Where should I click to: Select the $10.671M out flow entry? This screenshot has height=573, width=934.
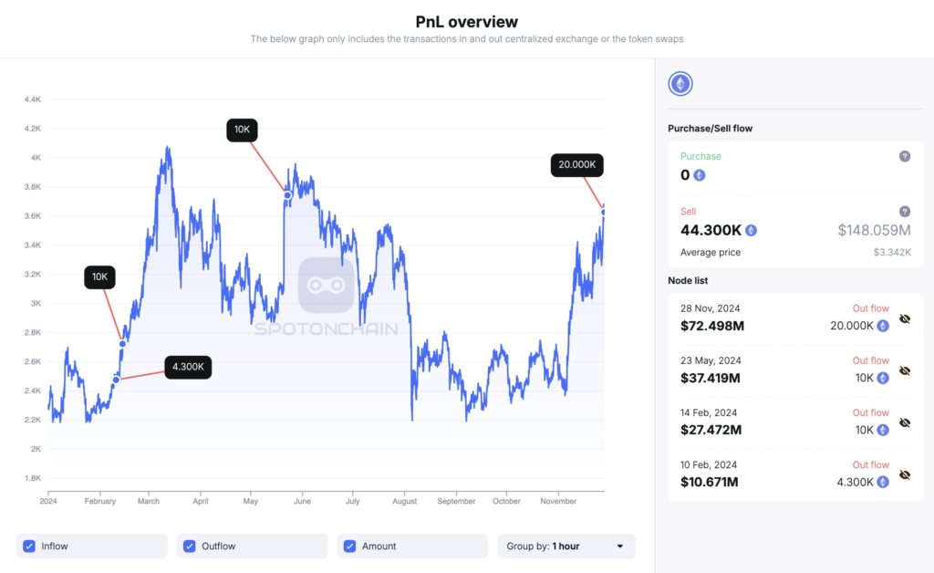(x=711, y=482)
